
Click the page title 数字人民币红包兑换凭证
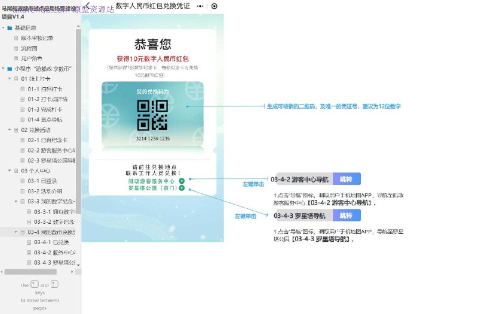pyautogui.click(x=153, y=6)
